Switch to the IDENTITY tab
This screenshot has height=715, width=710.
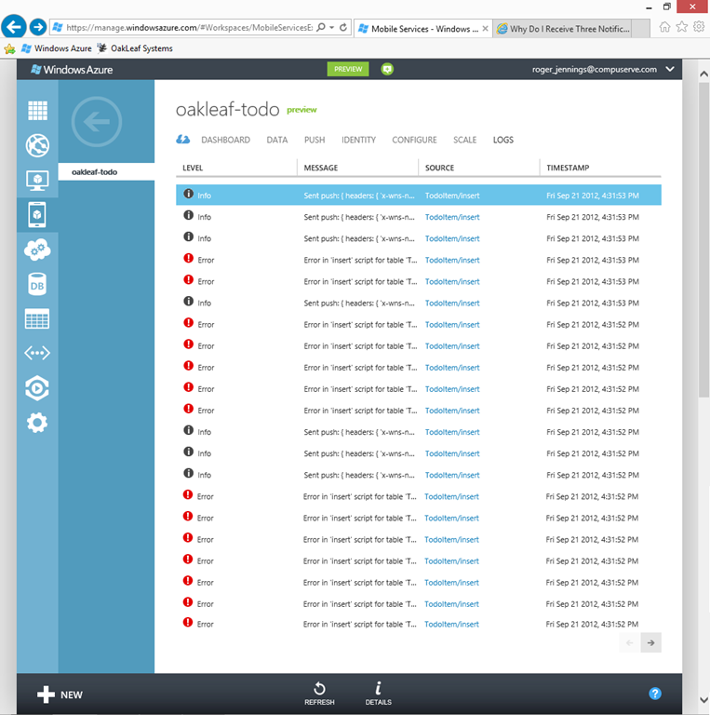point(358,140)
